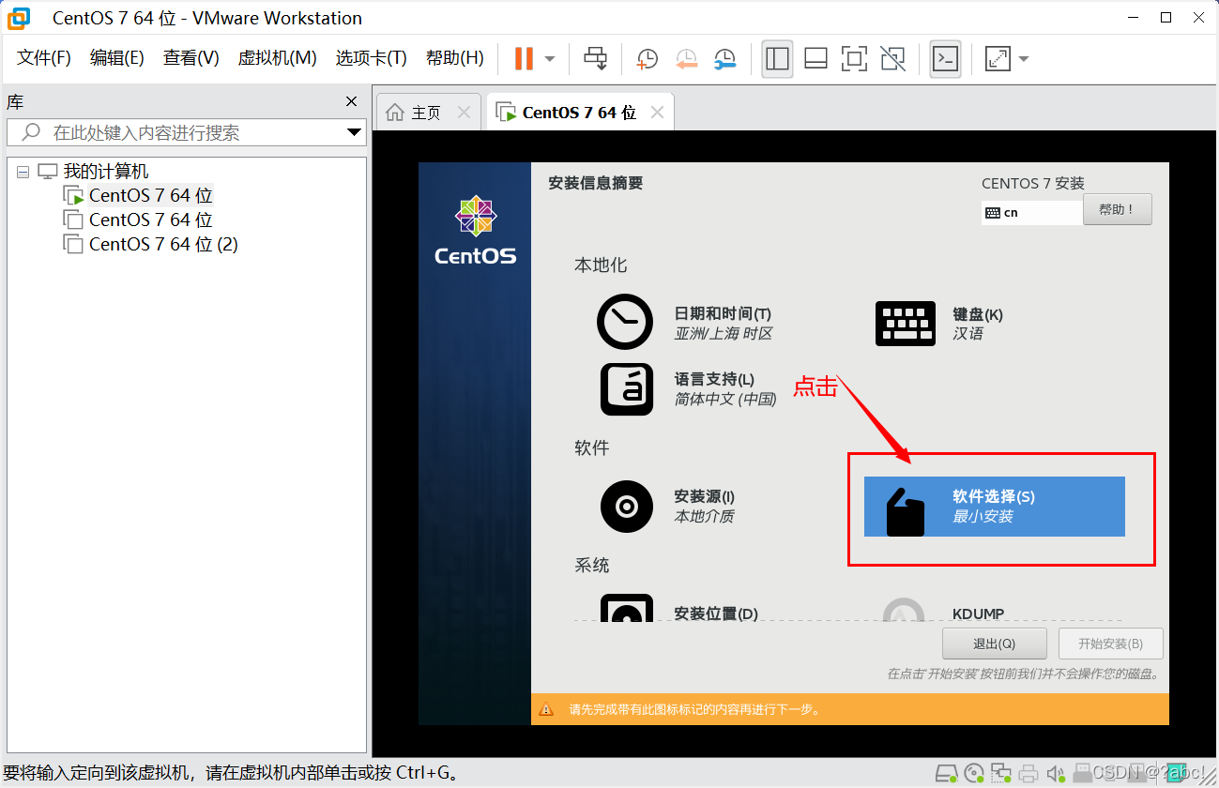
Task: Open the power options dropdown arrow
Action: coord(550,59)
